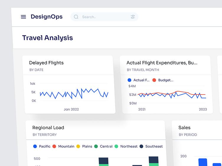Click the DesignOps logo
This screenshot has width=222, height=166.
[47, 17]
